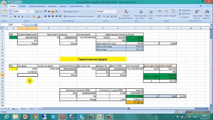
Task: Click the Copy icon in the clipboard group
Action: (10, 14)
